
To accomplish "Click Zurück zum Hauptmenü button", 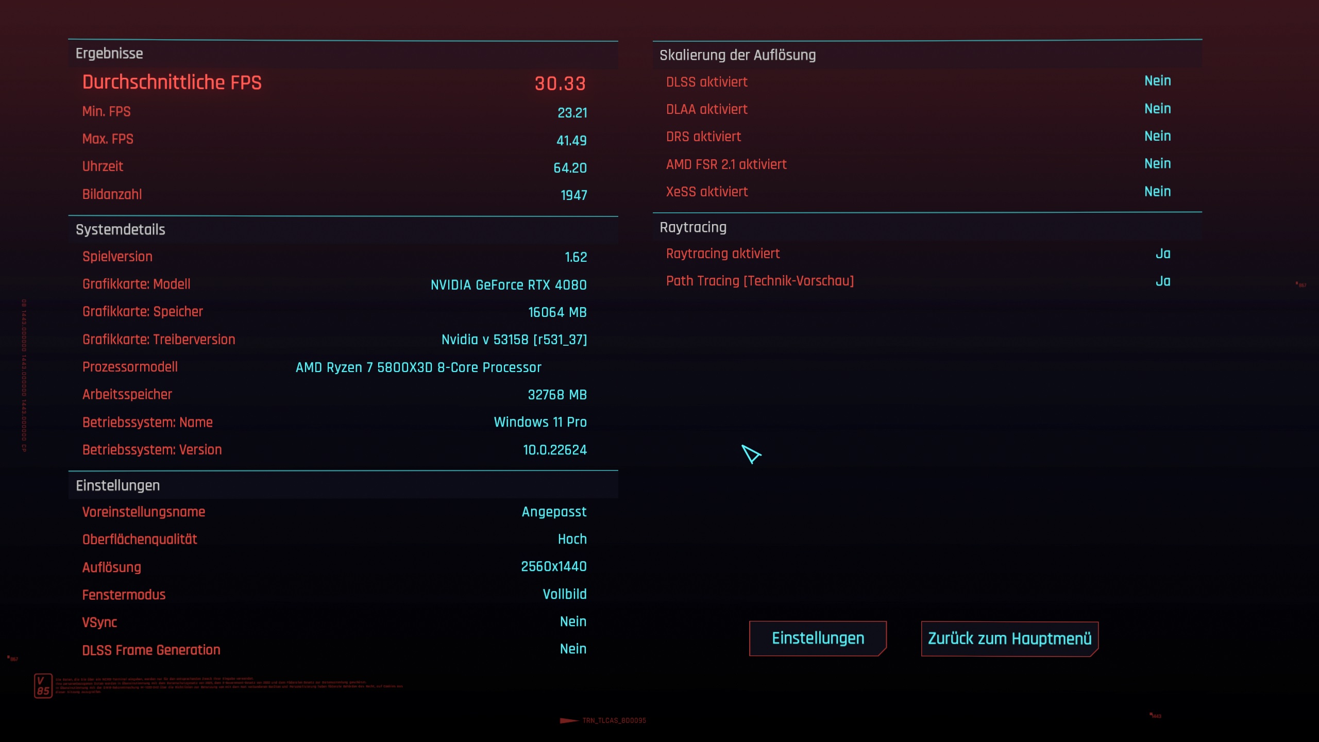I will [1009, 639].
